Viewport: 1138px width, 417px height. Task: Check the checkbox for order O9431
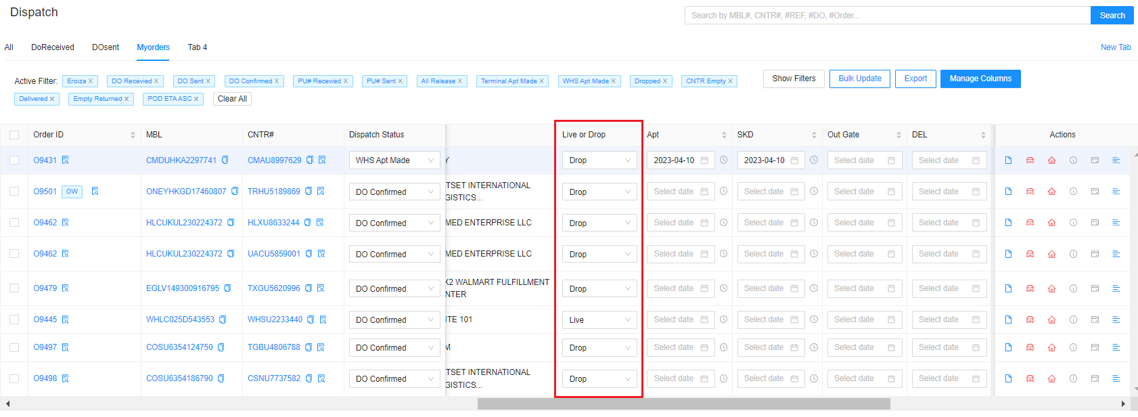[14, 160]
